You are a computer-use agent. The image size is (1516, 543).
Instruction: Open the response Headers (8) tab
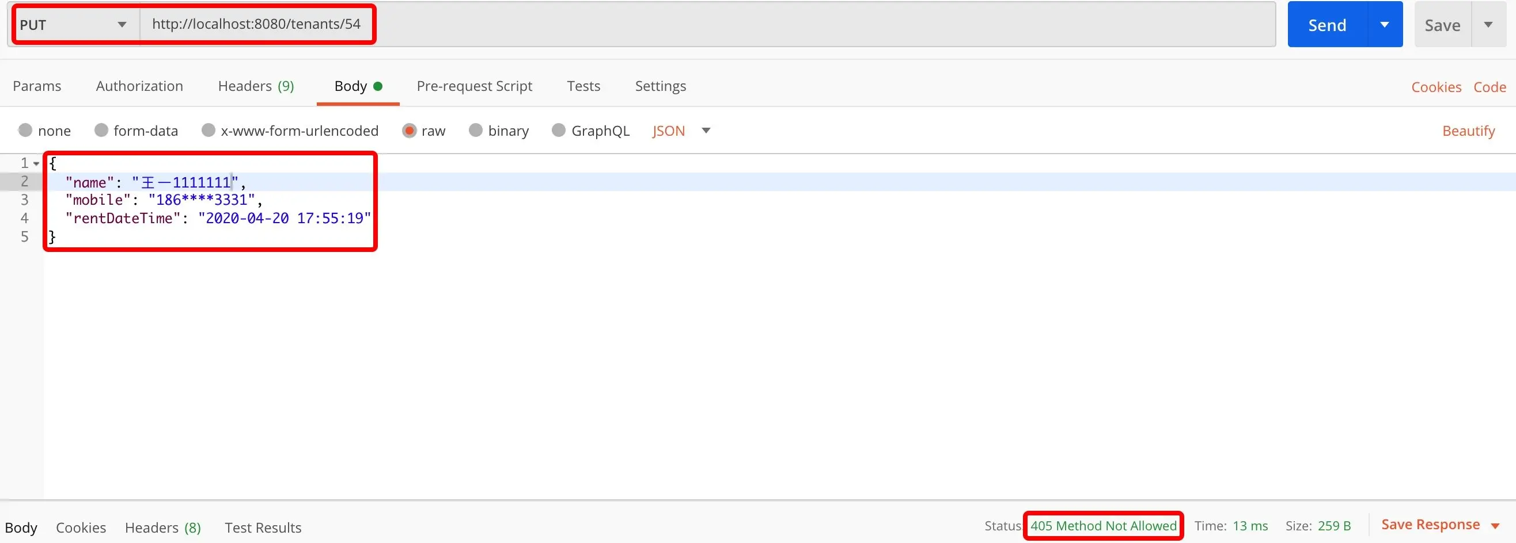click(163, 527)
